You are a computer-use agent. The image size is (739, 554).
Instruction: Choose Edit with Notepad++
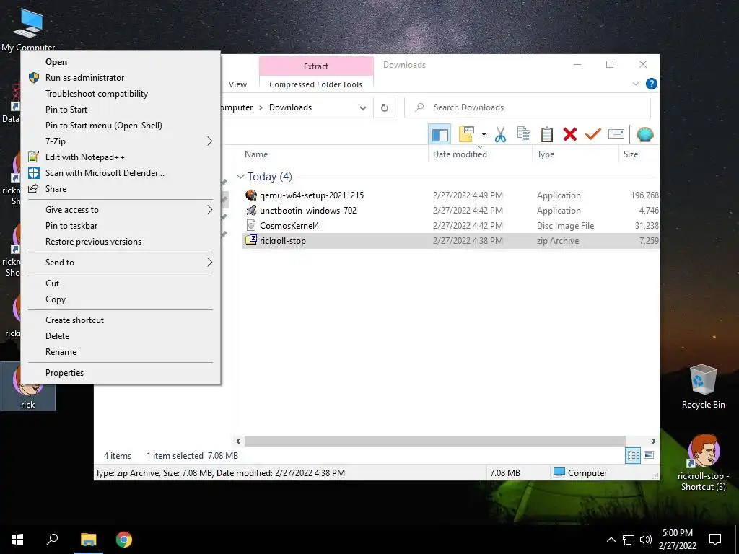pos(121,157)
